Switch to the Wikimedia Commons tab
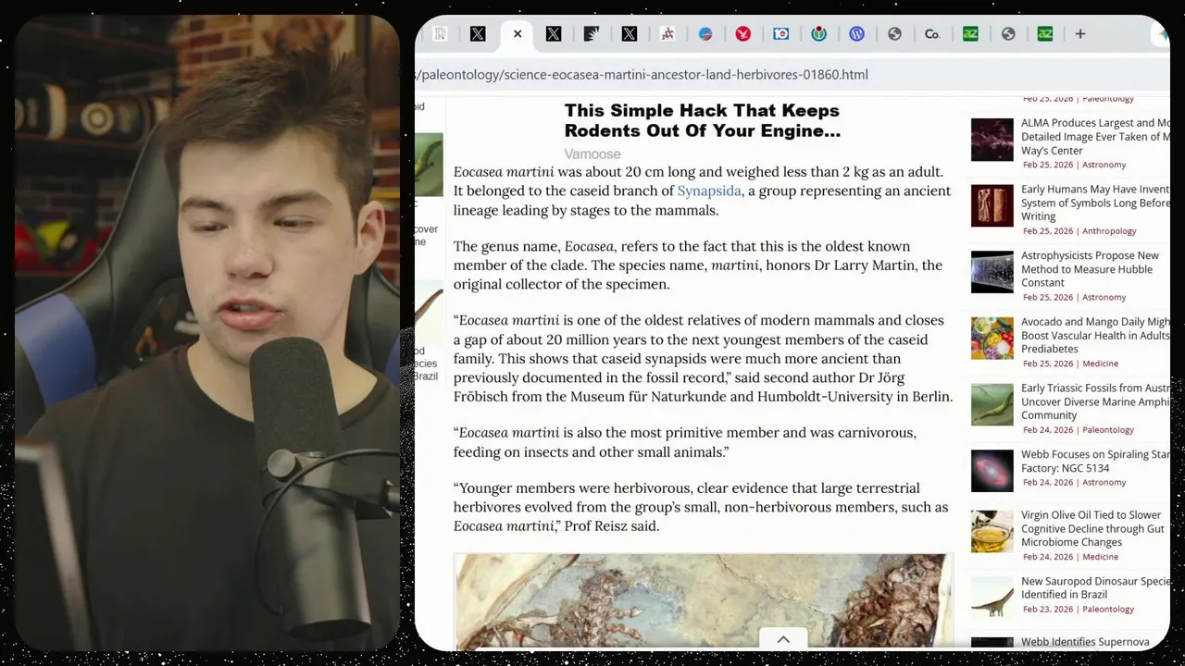Screen dimensions: 1185x666 coord(818,34)
